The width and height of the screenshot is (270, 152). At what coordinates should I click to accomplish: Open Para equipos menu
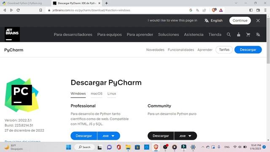(x=110, y=35)
